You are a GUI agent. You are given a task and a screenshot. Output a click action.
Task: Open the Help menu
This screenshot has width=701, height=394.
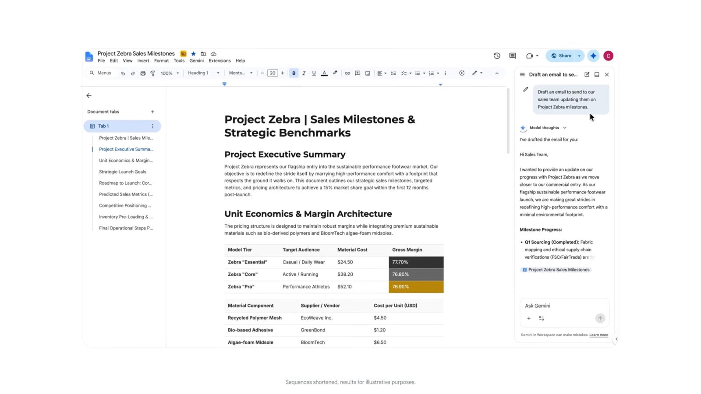[x=240, y=61]
